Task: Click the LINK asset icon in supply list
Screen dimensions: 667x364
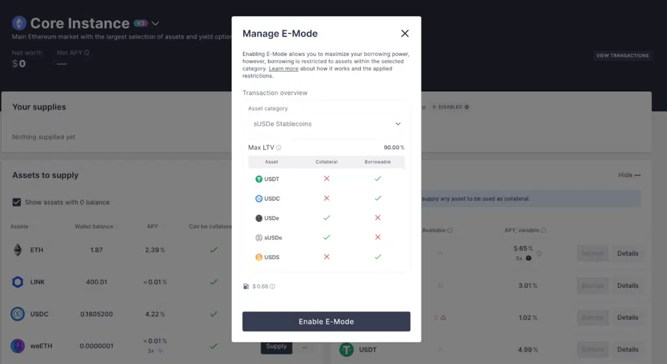Action: click(x=18, y=282)
